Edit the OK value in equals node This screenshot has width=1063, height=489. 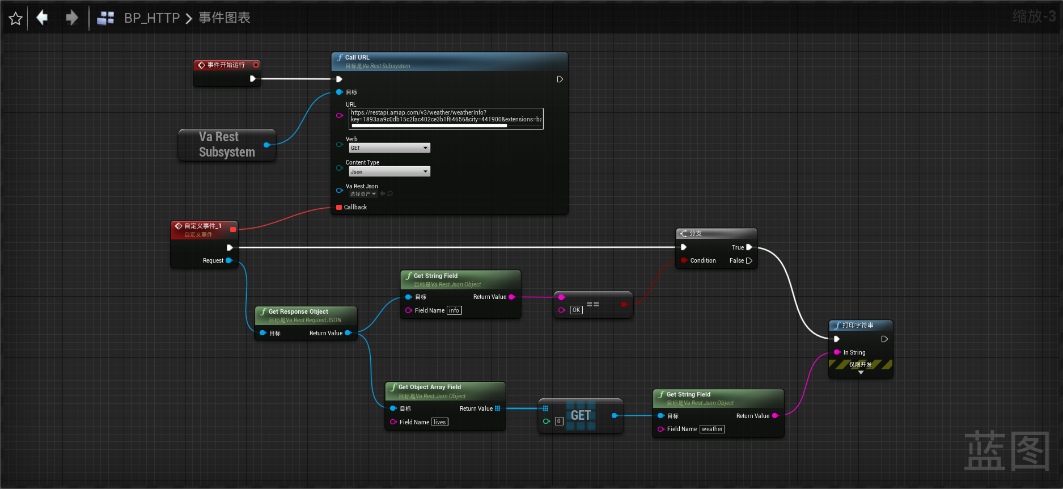tap(576, 310)
